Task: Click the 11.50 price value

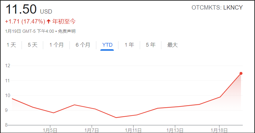Action: click(21, 10)
